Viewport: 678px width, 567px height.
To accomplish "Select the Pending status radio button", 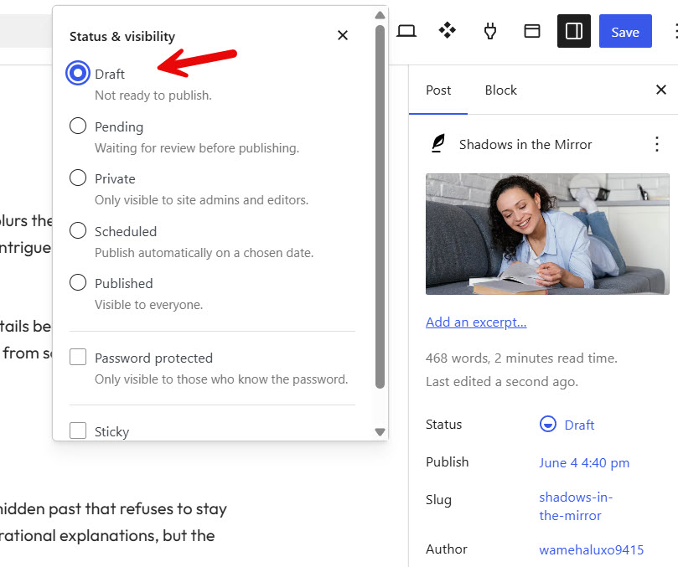I will point(78,126).
